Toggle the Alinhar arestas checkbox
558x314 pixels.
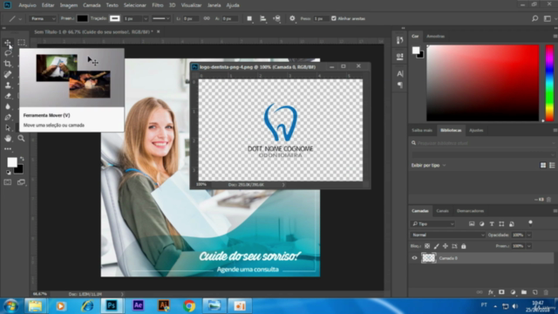click(x=333, y=18)
